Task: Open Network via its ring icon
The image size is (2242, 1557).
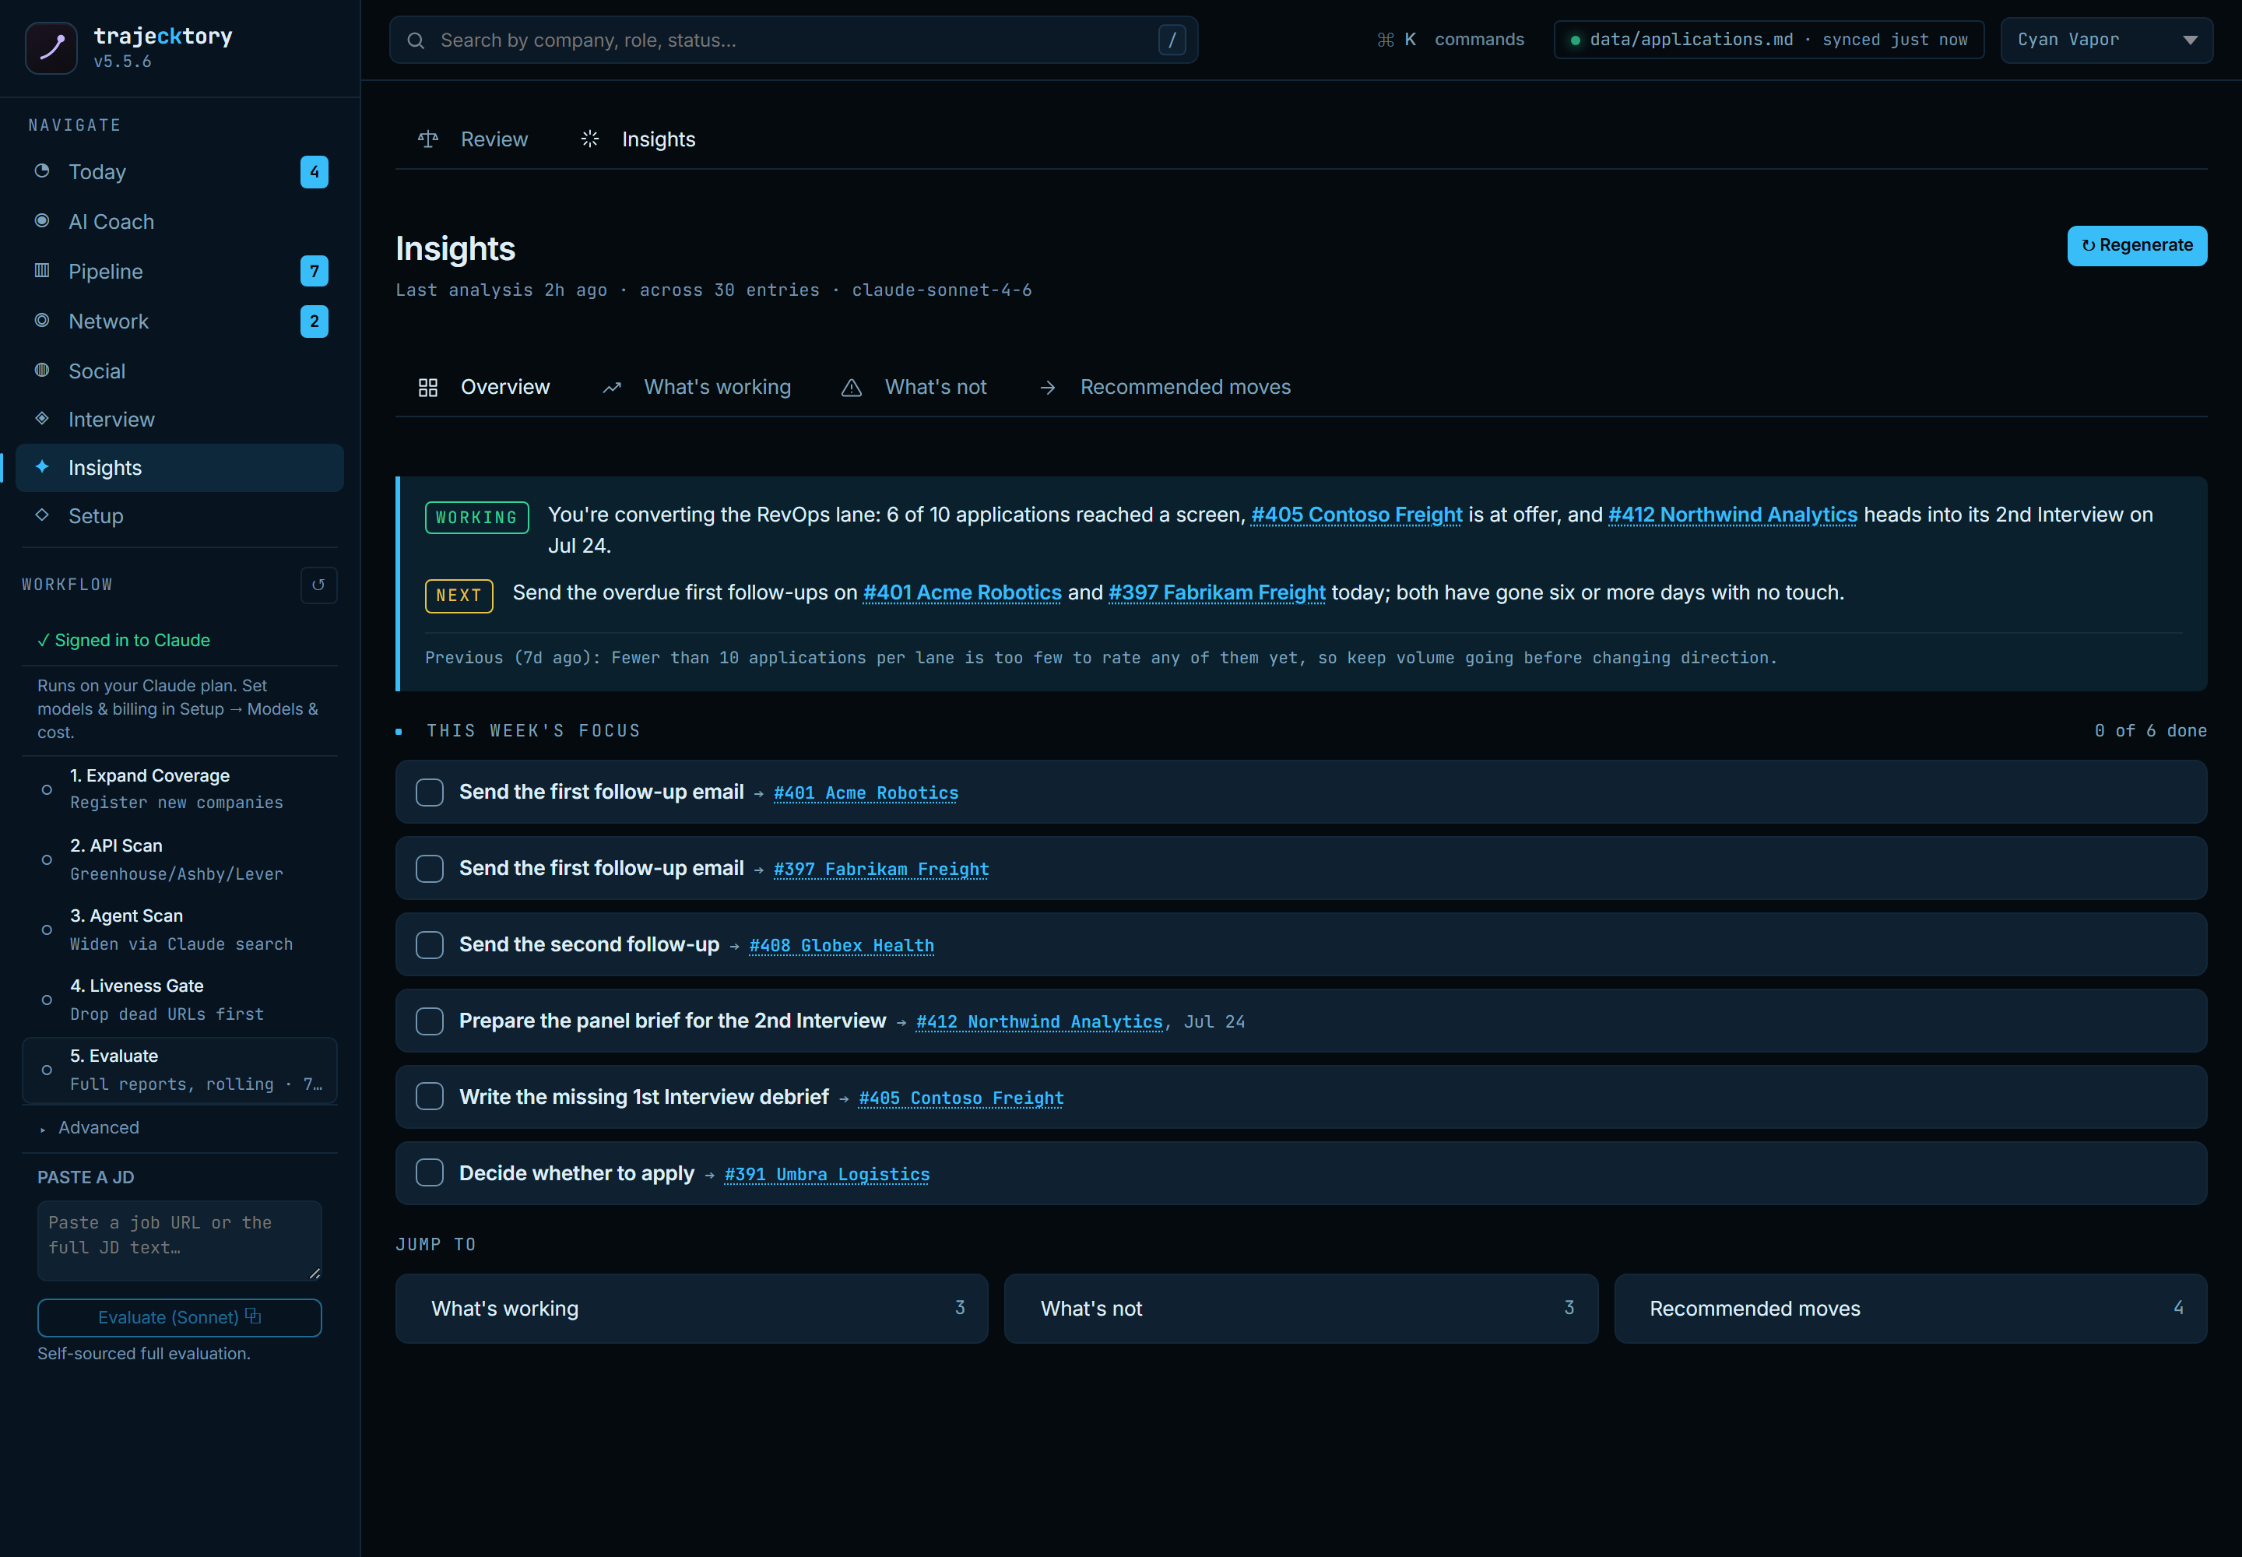Action: click(42, 320)
